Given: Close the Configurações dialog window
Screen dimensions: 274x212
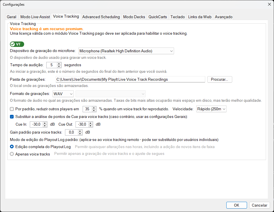Looking at the screenshot, I should tap(269, 4).
